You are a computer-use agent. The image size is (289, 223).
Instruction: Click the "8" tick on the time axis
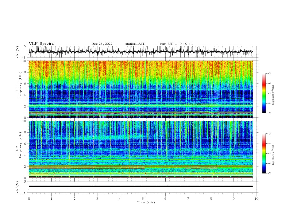211,199
